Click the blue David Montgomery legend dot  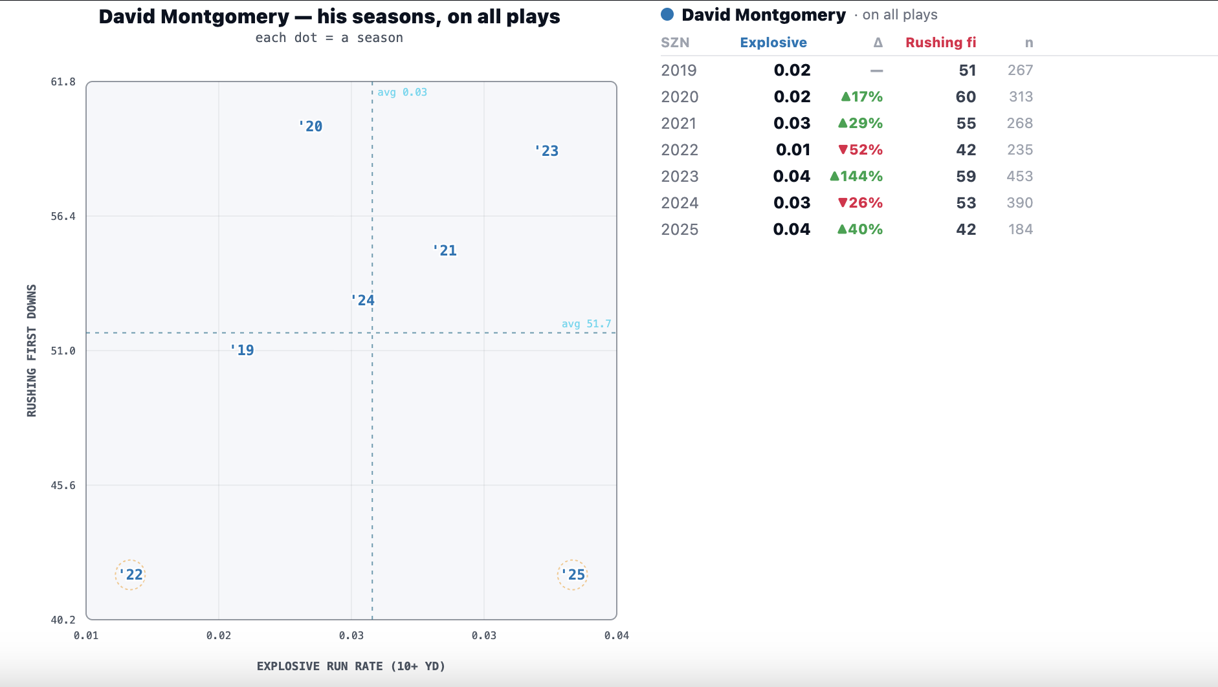pyautogui.click(x=667, y=14)
